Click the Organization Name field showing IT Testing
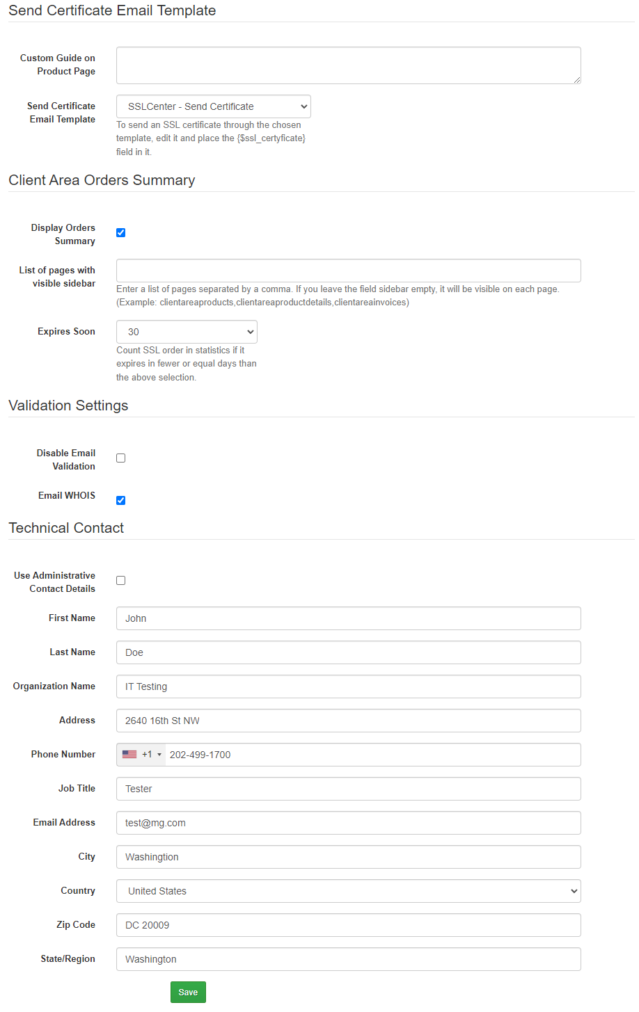This screenshot has height=1012, width=639. (348, 686)
